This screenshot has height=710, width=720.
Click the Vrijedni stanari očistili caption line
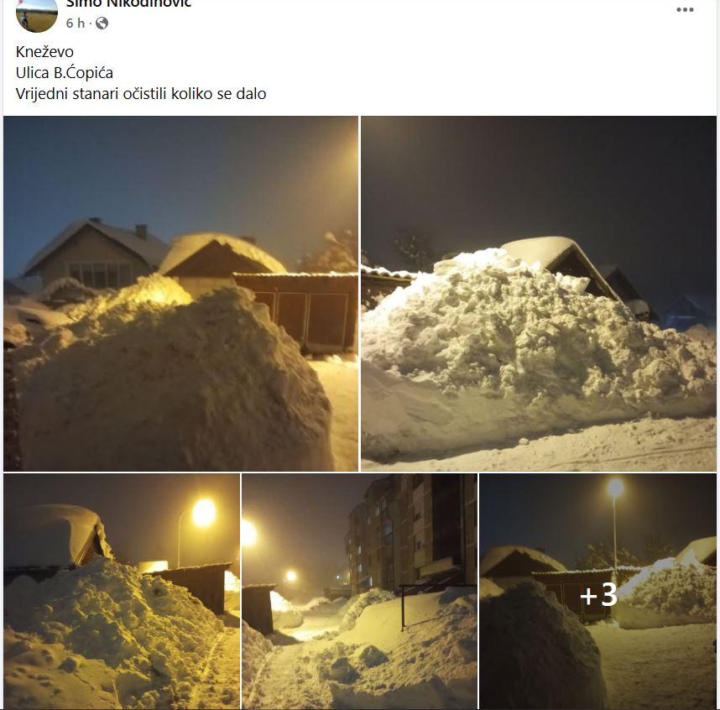pos(141,94)
